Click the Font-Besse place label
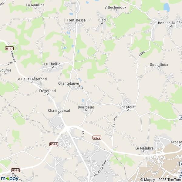182x182 pixels. coord(76,20)
